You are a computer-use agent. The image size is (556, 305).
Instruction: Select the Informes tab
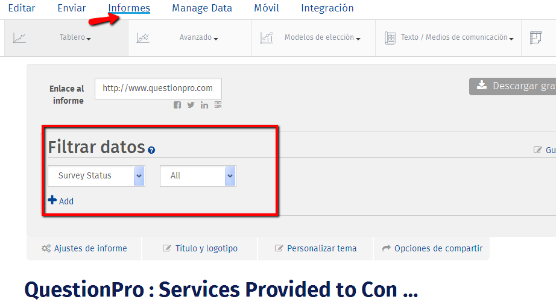point(129,8)
